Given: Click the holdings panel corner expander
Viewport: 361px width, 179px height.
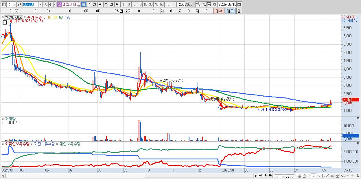Looking at the screenshot, I should 359,144.
